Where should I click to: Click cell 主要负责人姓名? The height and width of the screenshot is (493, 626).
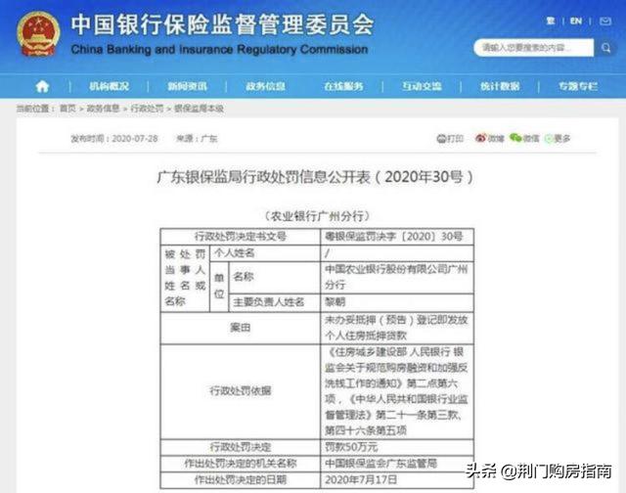point(275,302)
